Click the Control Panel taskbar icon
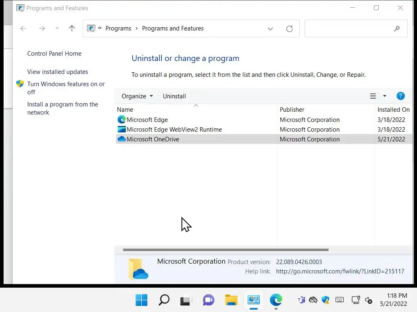 pos(253,300)
